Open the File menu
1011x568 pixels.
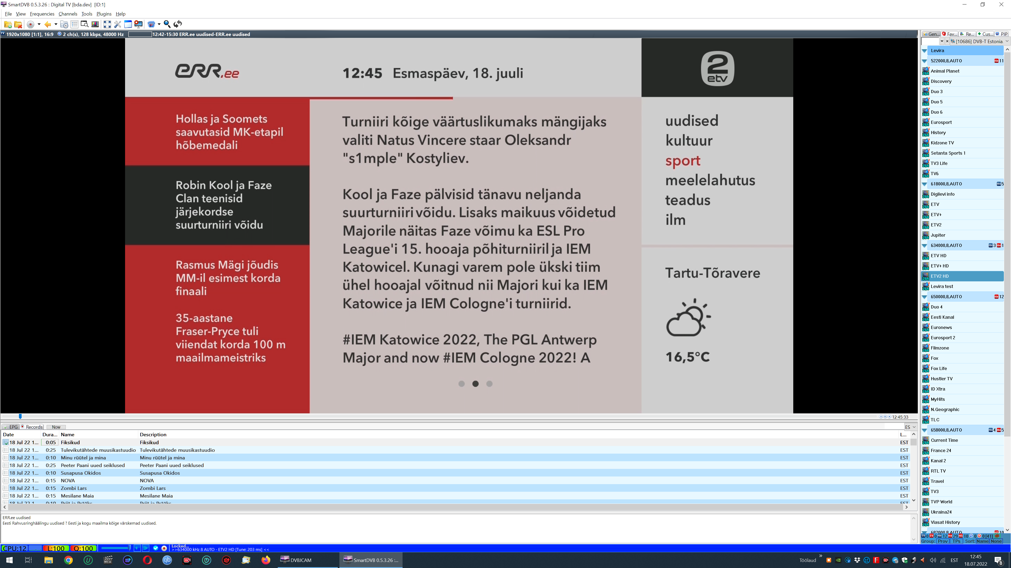[8, 14]
